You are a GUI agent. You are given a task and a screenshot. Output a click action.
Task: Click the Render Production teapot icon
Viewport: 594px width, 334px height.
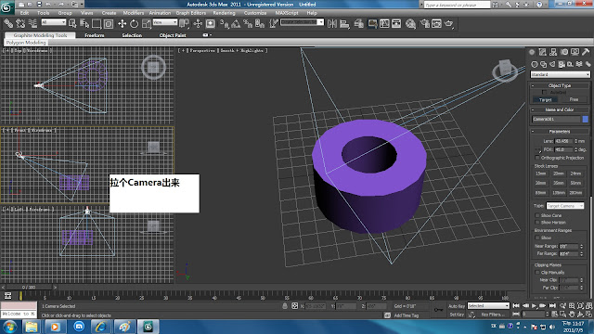[x=449, y=24]
